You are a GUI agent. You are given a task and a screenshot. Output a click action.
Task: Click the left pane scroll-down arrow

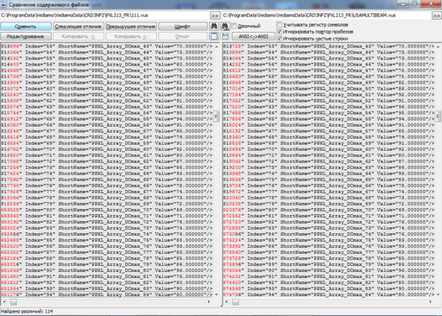click(217, 294)
